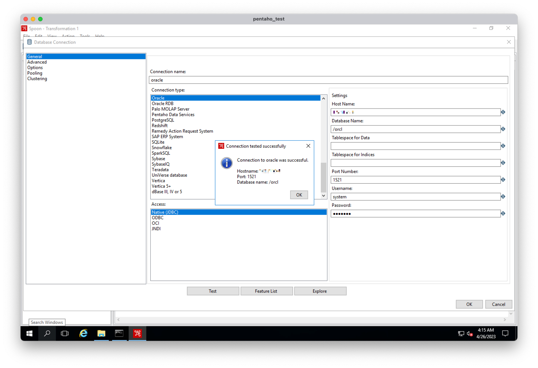The image size is (538, 368).
Task: Close the Connection tested successfully popup
Action: pyautogui.click(x=308, y=146)
